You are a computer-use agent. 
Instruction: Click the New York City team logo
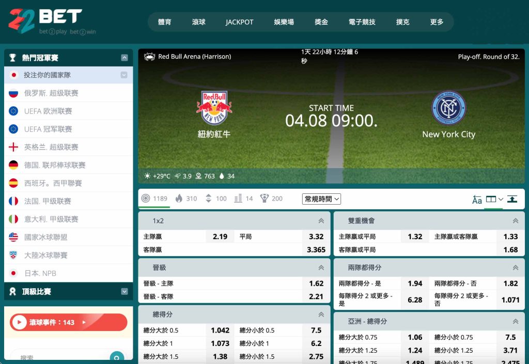click(x=449, y=108)
